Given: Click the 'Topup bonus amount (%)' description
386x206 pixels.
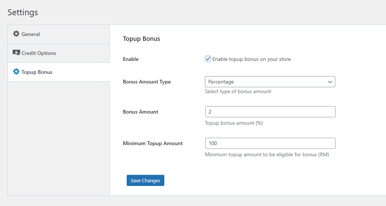Looking at the screenshot, I should (x=234, y=123).
